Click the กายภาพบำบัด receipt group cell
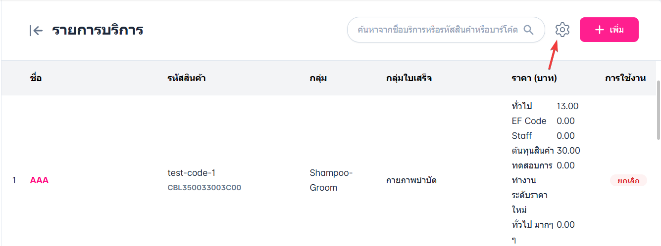 point(411,180)
